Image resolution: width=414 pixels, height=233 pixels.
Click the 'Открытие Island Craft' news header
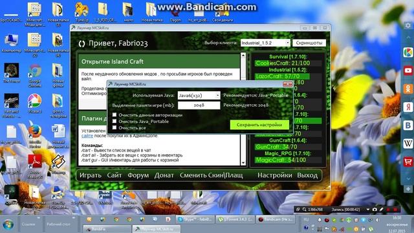[159, 61]
